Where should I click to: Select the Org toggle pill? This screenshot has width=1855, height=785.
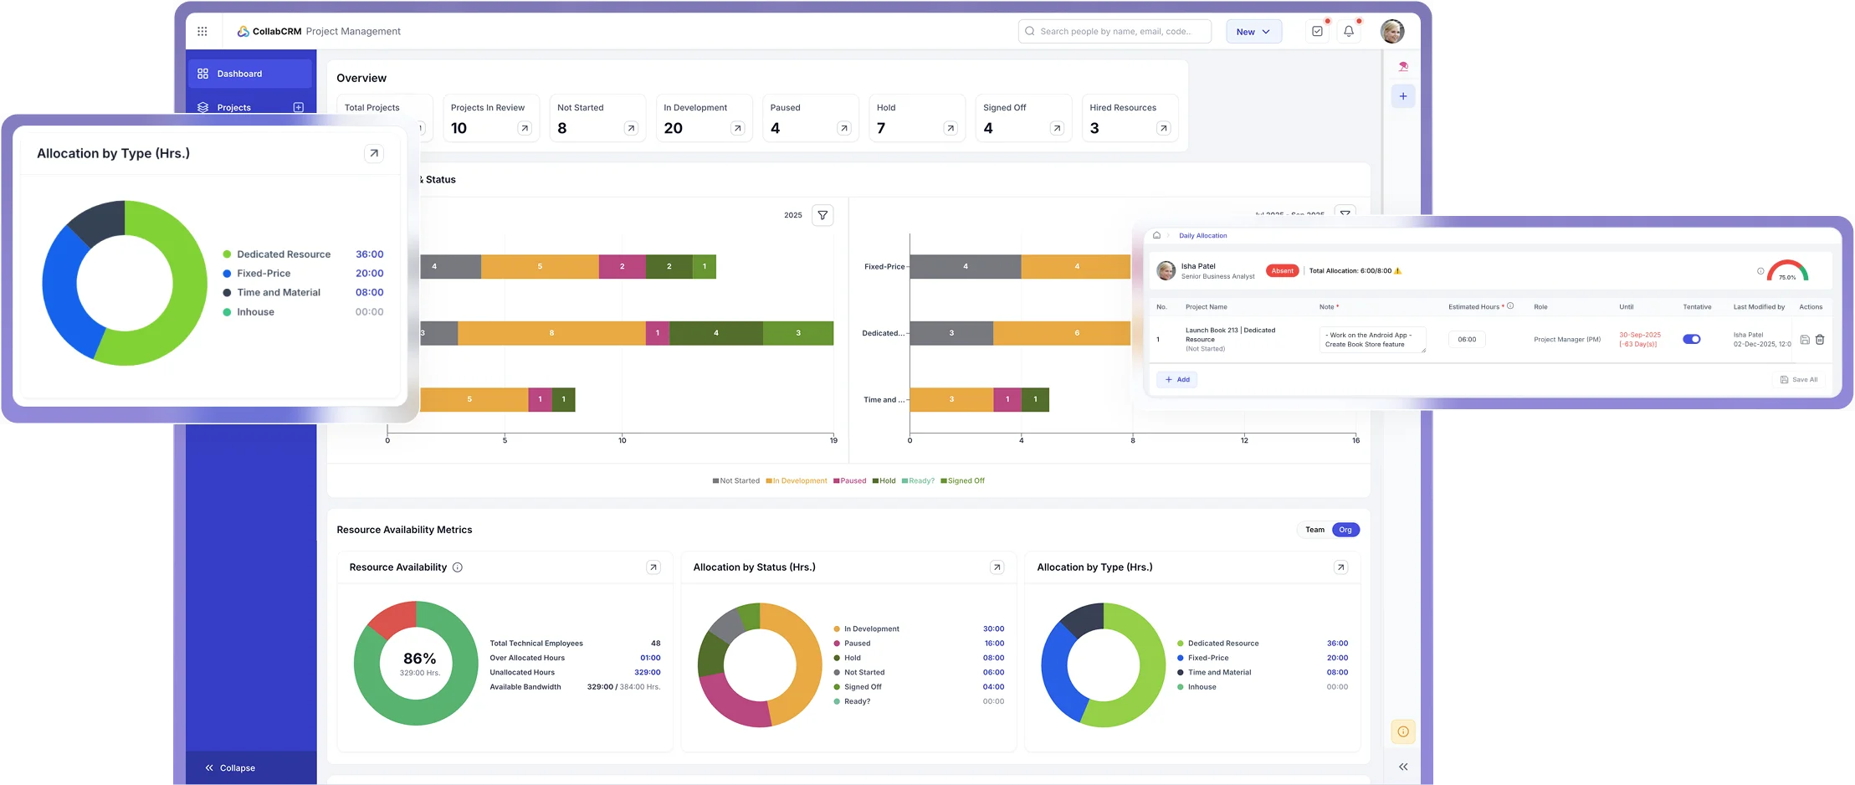coord(1345,529)
